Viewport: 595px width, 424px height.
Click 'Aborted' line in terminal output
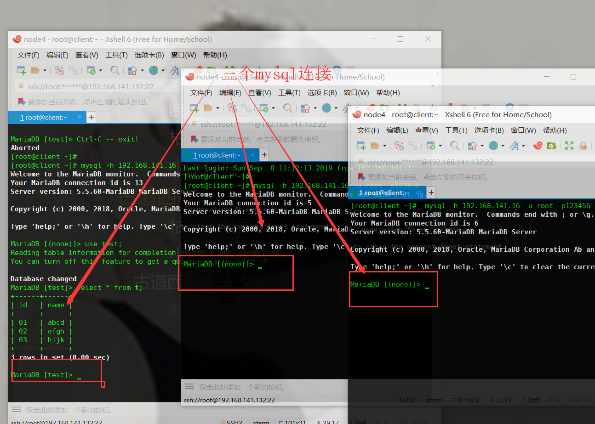[25, 148]
